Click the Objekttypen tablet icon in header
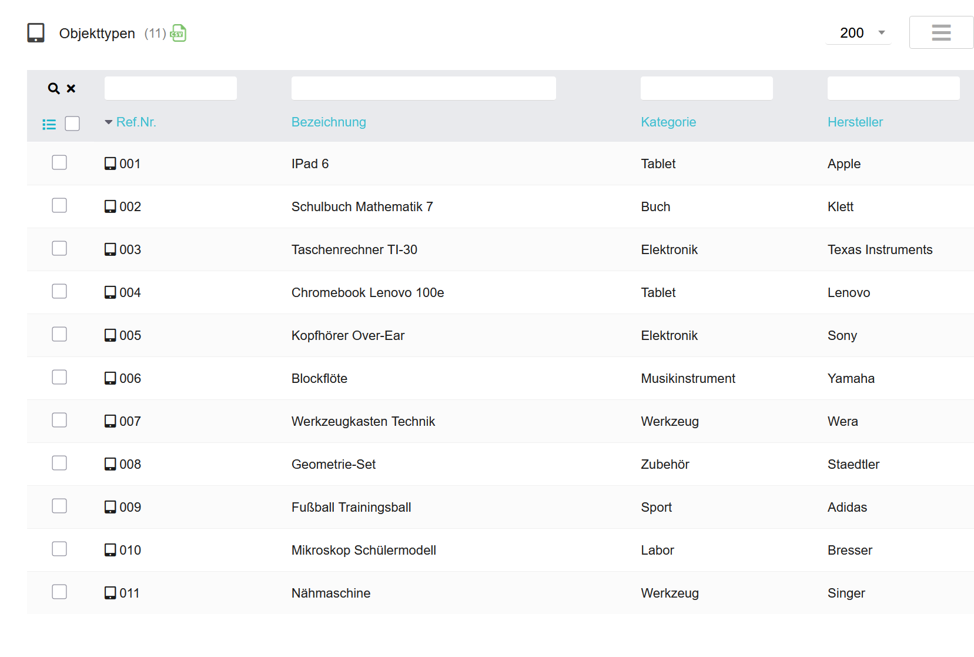 tap(36, 33)
